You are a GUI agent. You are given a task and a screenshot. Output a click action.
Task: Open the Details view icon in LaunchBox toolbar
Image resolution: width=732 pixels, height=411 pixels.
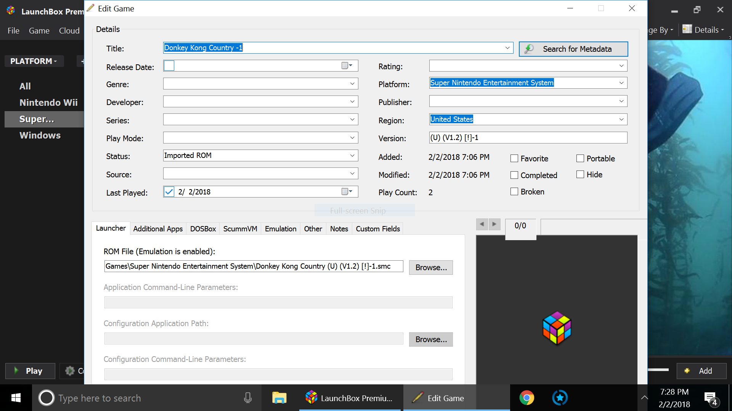point(687,29)
